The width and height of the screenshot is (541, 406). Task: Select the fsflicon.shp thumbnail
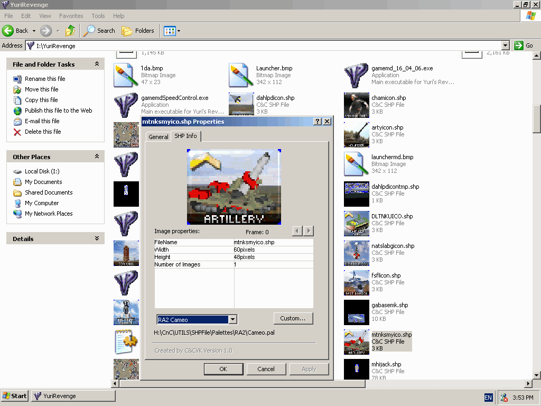click(x=357, y=283)
